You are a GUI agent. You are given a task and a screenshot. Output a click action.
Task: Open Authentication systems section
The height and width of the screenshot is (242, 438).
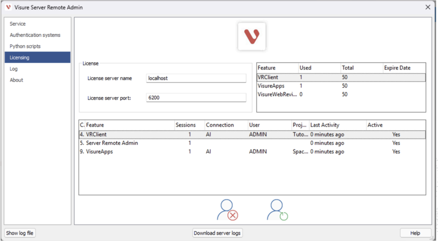38,35
